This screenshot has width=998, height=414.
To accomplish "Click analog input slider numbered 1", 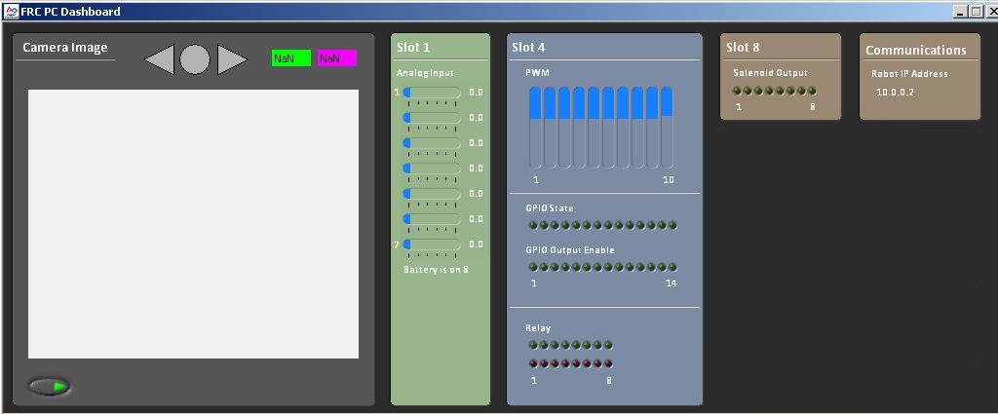I will point(432,93).
